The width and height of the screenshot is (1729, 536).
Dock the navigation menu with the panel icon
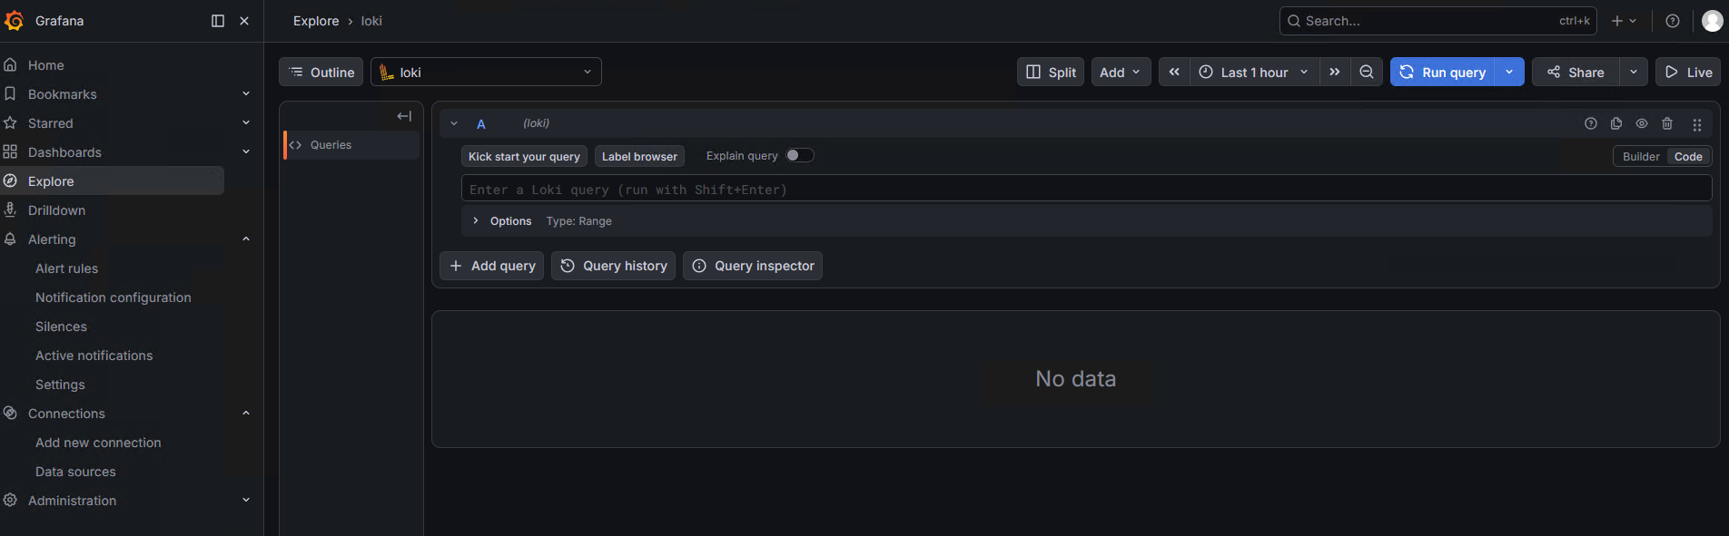tap(218, 21)
